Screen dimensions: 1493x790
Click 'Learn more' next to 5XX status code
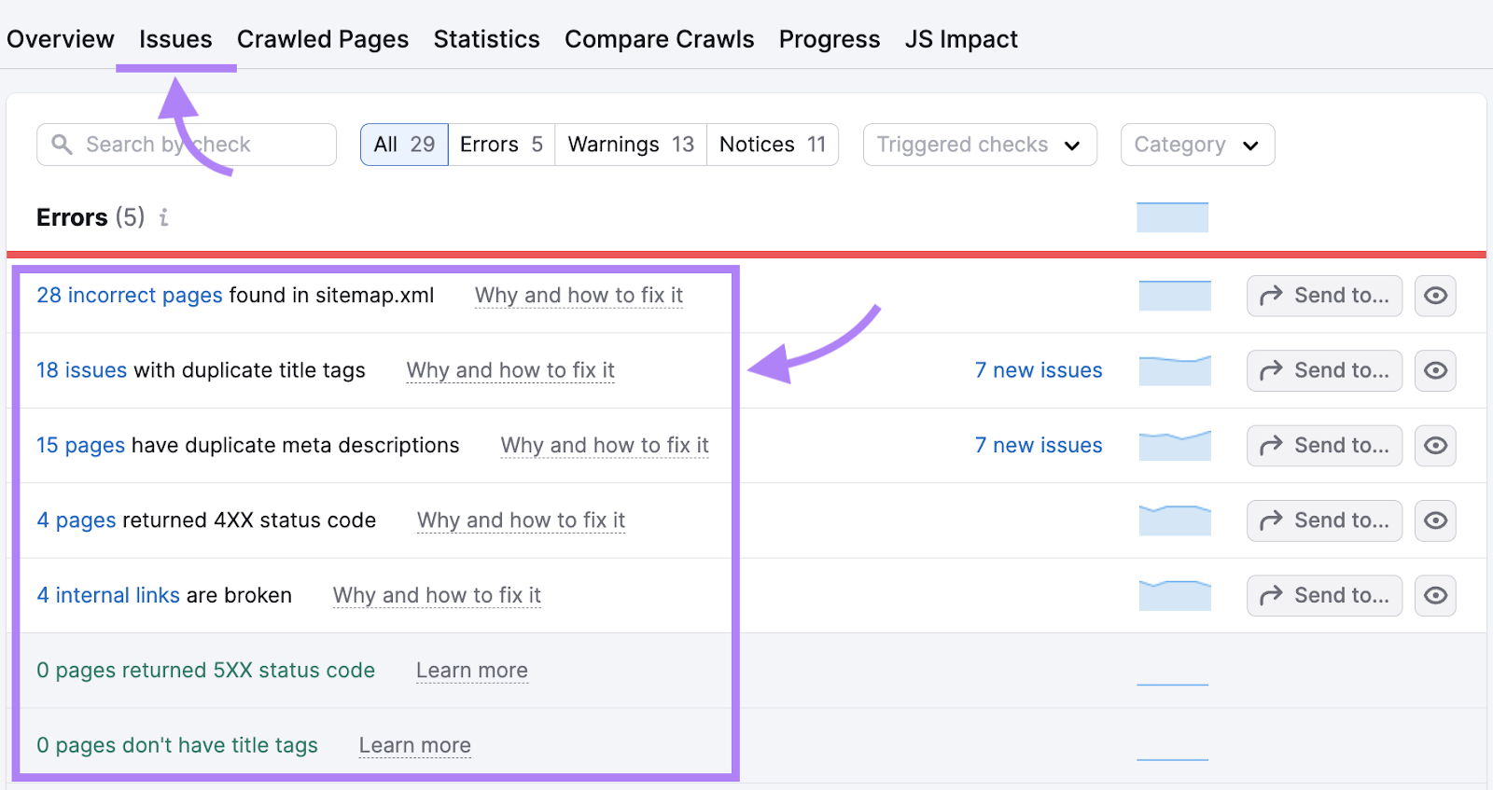(471, 670)
